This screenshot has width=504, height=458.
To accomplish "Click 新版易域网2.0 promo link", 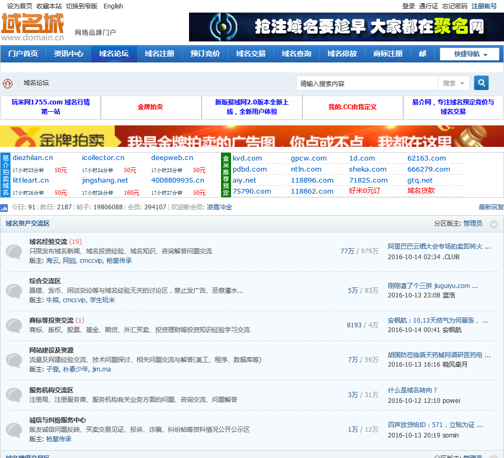I will pos(252,107).
